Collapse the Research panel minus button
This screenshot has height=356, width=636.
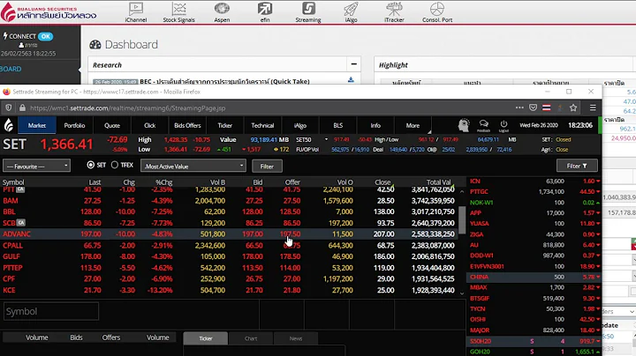click(353, 64)
